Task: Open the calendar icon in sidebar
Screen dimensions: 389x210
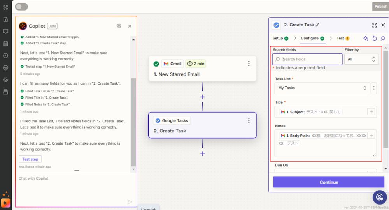Action: [x=5, y=44]
